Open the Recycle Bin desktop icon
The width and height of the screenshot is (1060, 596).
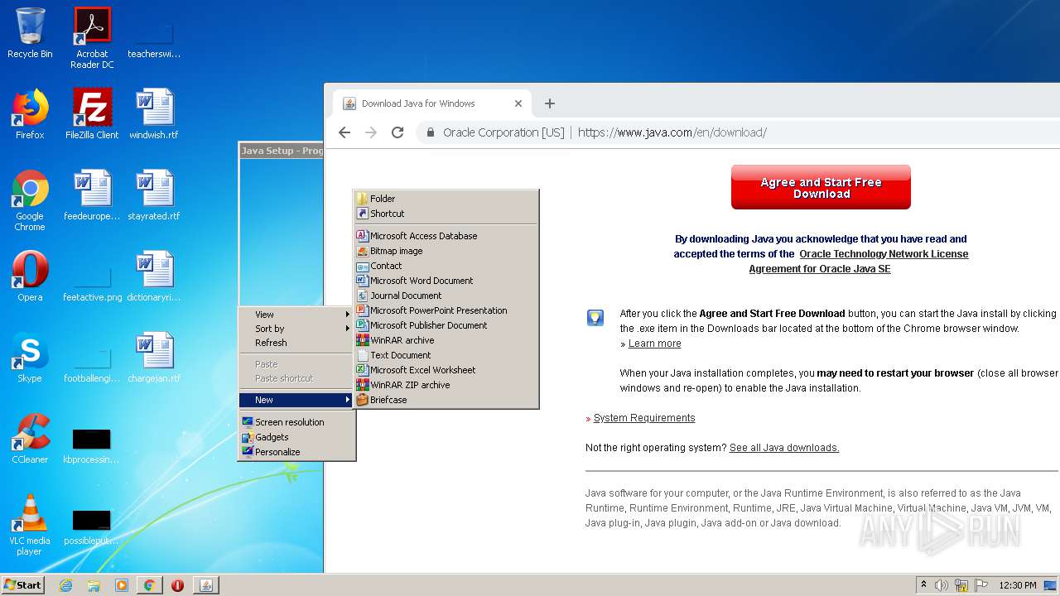point(30,33)
